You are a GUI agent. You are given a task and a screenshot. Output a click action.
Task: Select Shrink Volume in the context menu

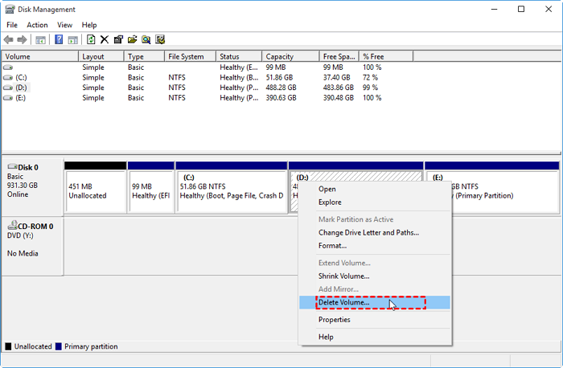[344, 276]
